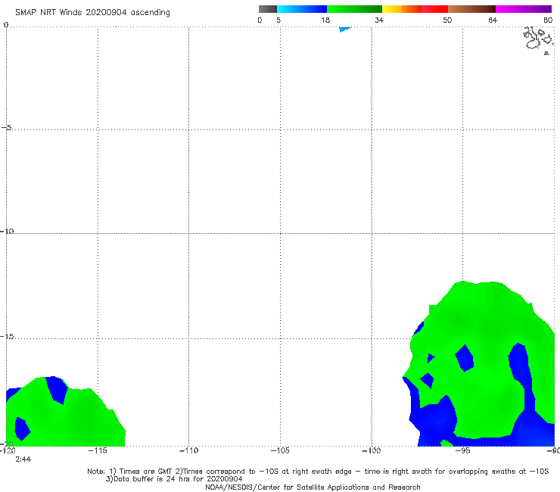Click the '50' label under the color bar
The height and width of the screenshot is (492, 560).
(x=447, y=20)
